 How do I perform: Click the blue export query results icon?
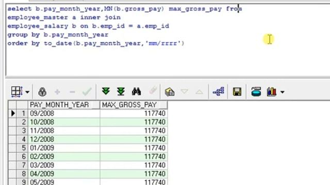tap(256, 91)
